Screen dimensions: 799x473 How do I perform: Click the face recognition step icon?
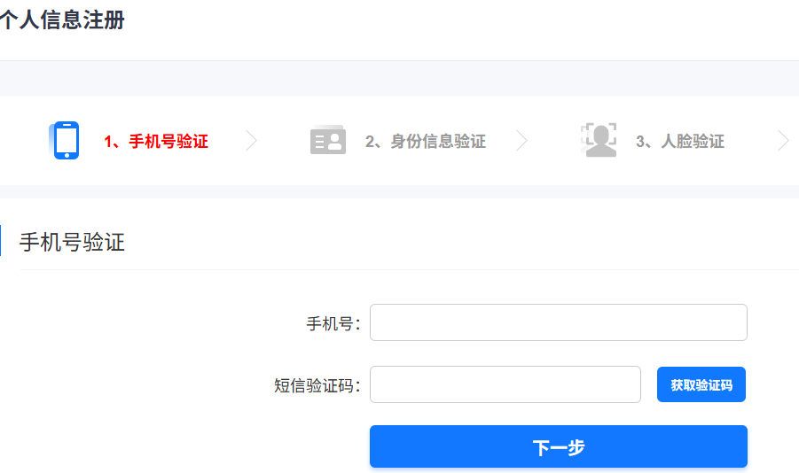[x=599, y=140]
